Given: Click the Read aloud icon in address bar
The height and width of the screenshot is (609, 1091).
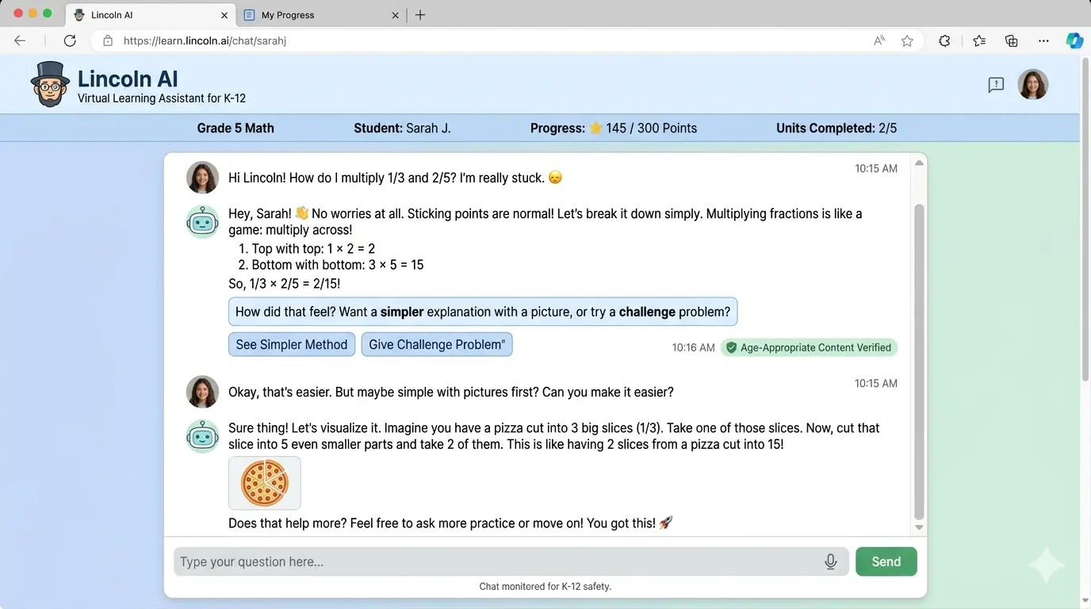Looking at the screenshot, I should [879, 40].
